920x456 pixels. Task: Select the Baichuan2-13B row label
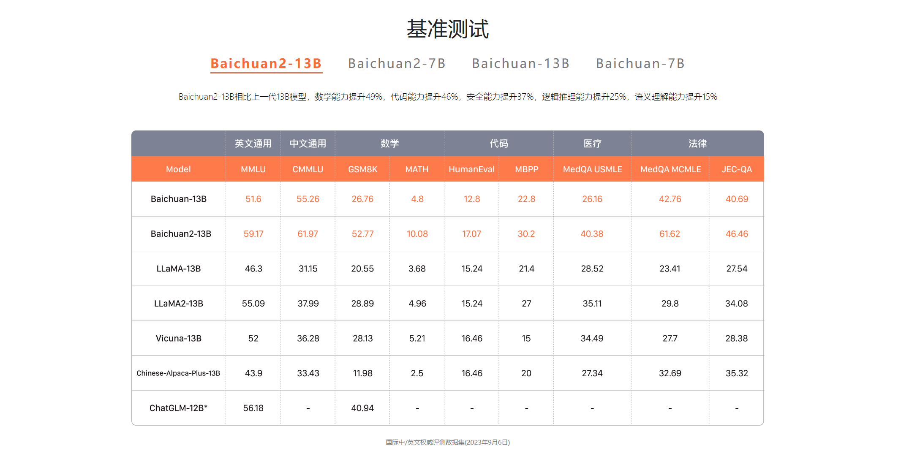coord(181,234)
